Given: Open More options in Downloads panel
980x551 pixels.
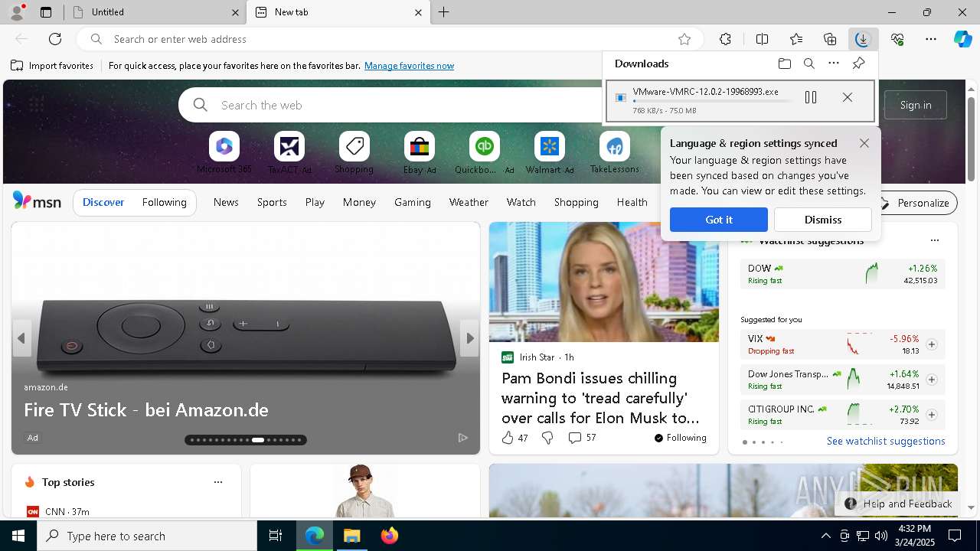Looking at the screenshot, I should [834, 64].
